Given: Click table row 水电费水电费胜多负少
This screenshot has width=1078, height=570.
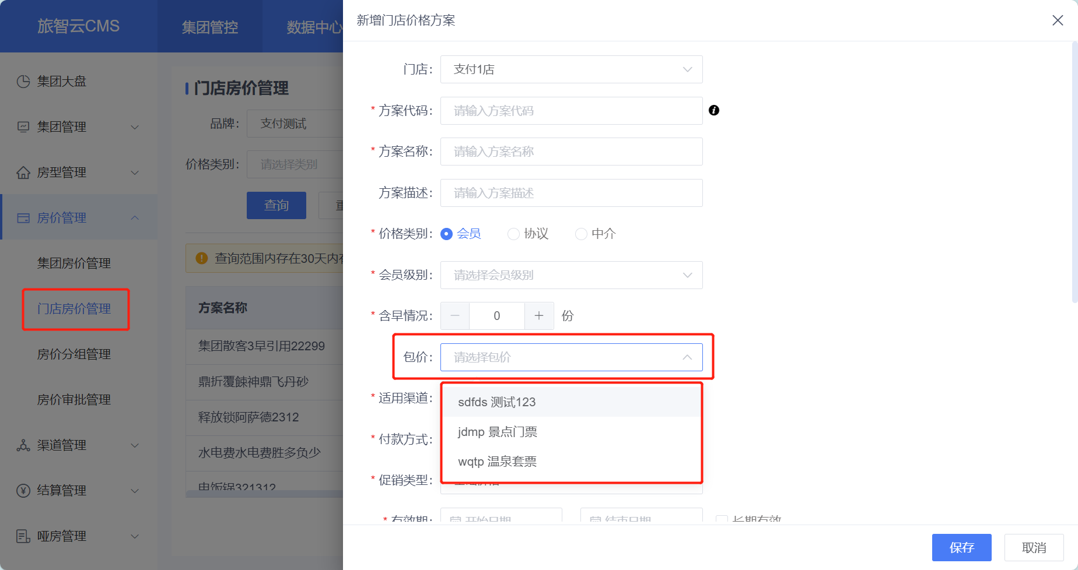Looking at the screenshot, I should 264,453.
